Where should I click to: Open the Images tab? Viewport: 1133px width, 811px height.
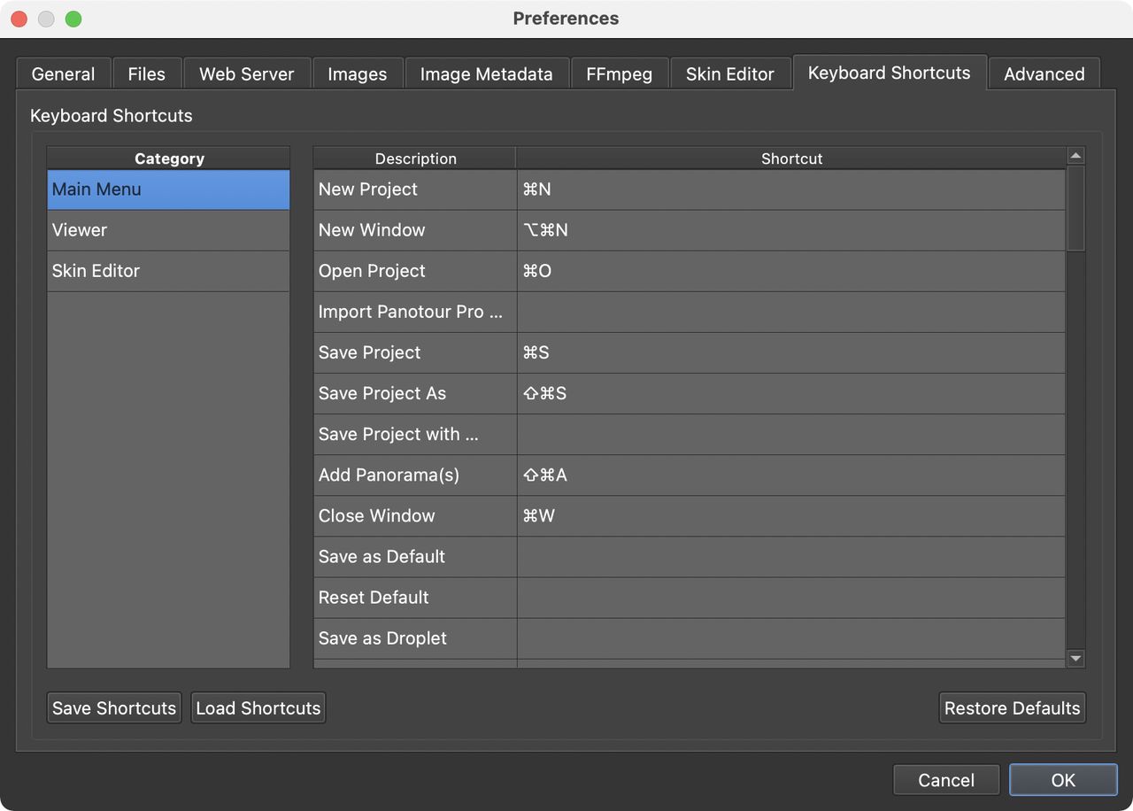pyautogui.click(x=358, y=73)
